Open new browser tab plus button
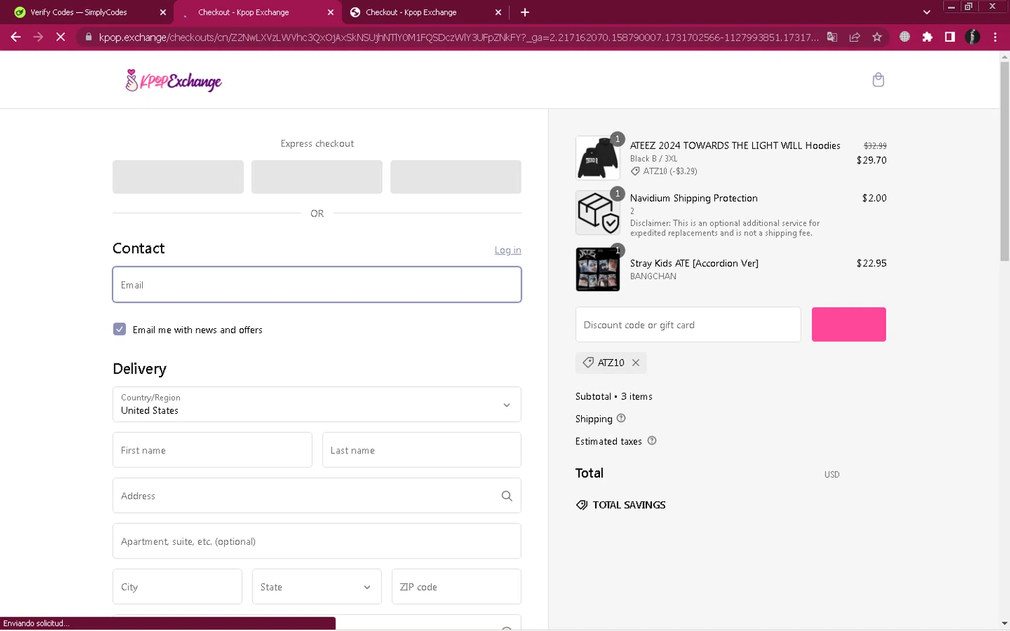The width and height of the screenshot is (1010, 631). (x=525, y=12)
